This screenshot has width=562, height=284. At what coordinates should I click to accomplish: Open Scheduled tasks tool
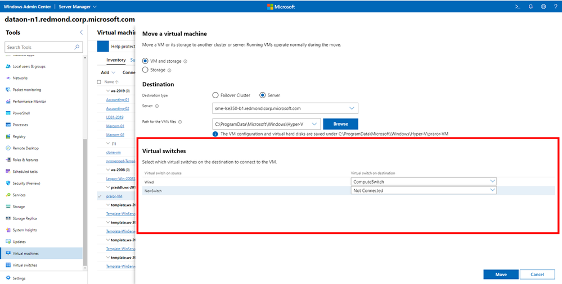pos(25,172)
